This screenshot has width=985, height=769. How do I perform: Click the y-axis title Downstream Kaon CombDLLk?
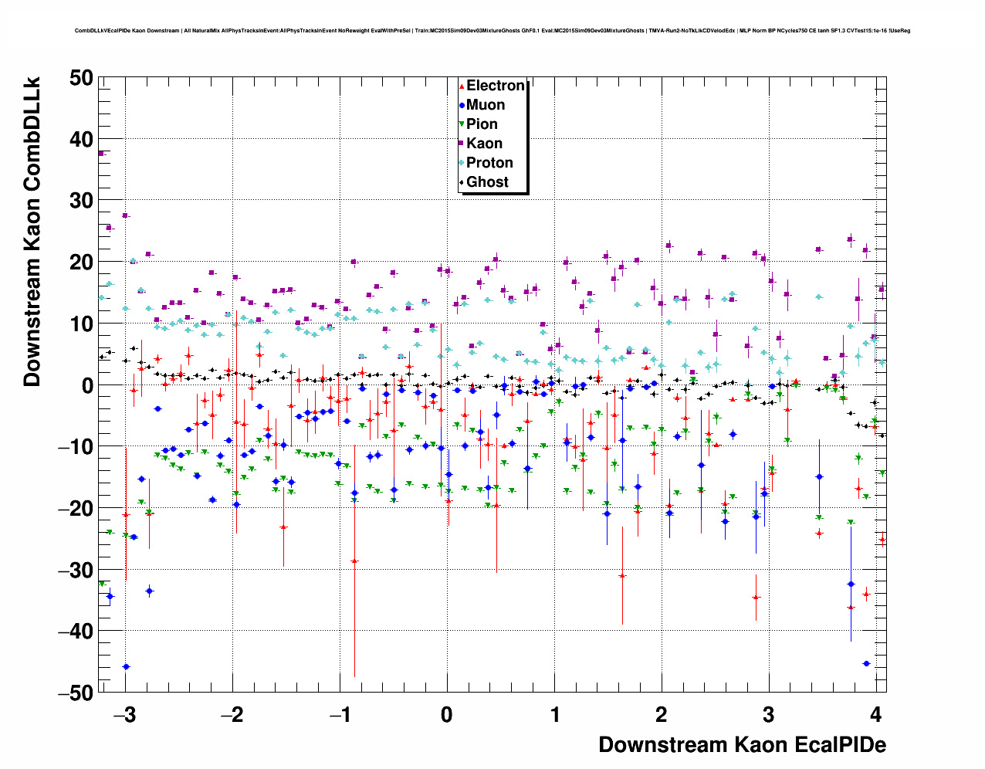(32, 231)
